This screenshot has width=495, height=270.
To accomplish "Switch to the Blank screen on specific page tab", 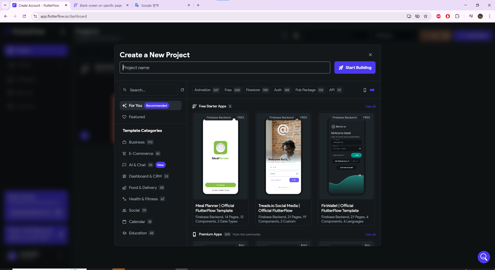I will point(101,5).
